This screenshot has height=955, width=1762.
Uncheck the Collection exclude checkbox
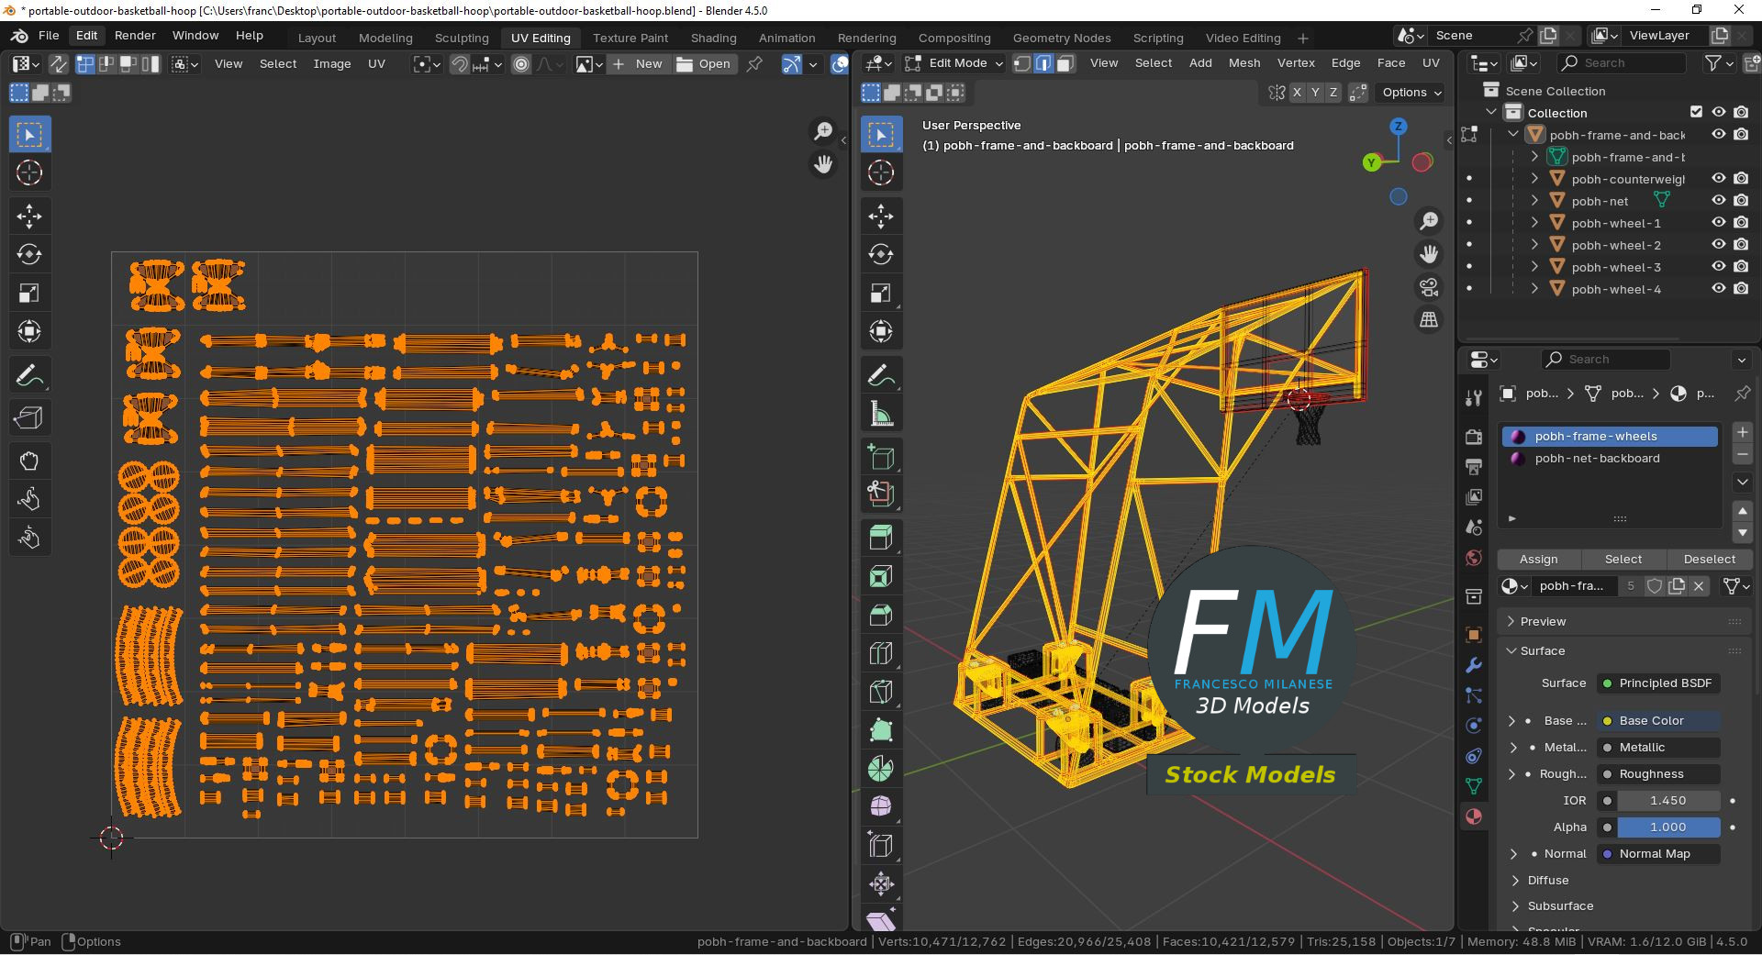tap(1696, 113)
